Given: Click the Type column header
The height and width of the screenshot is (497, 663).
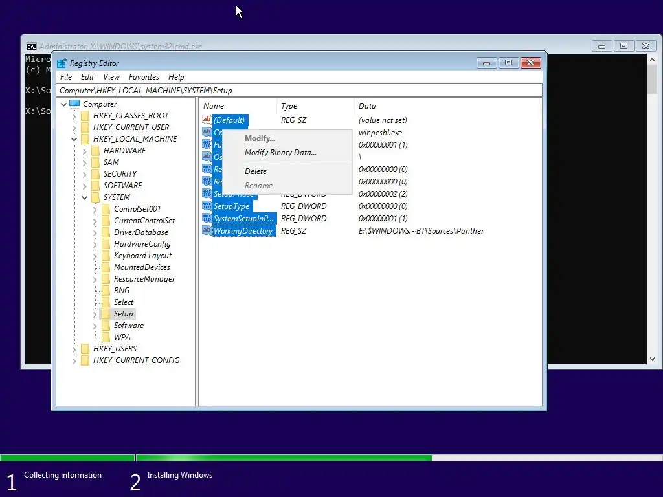Looking at the screenshot, I should pos(315,106).
